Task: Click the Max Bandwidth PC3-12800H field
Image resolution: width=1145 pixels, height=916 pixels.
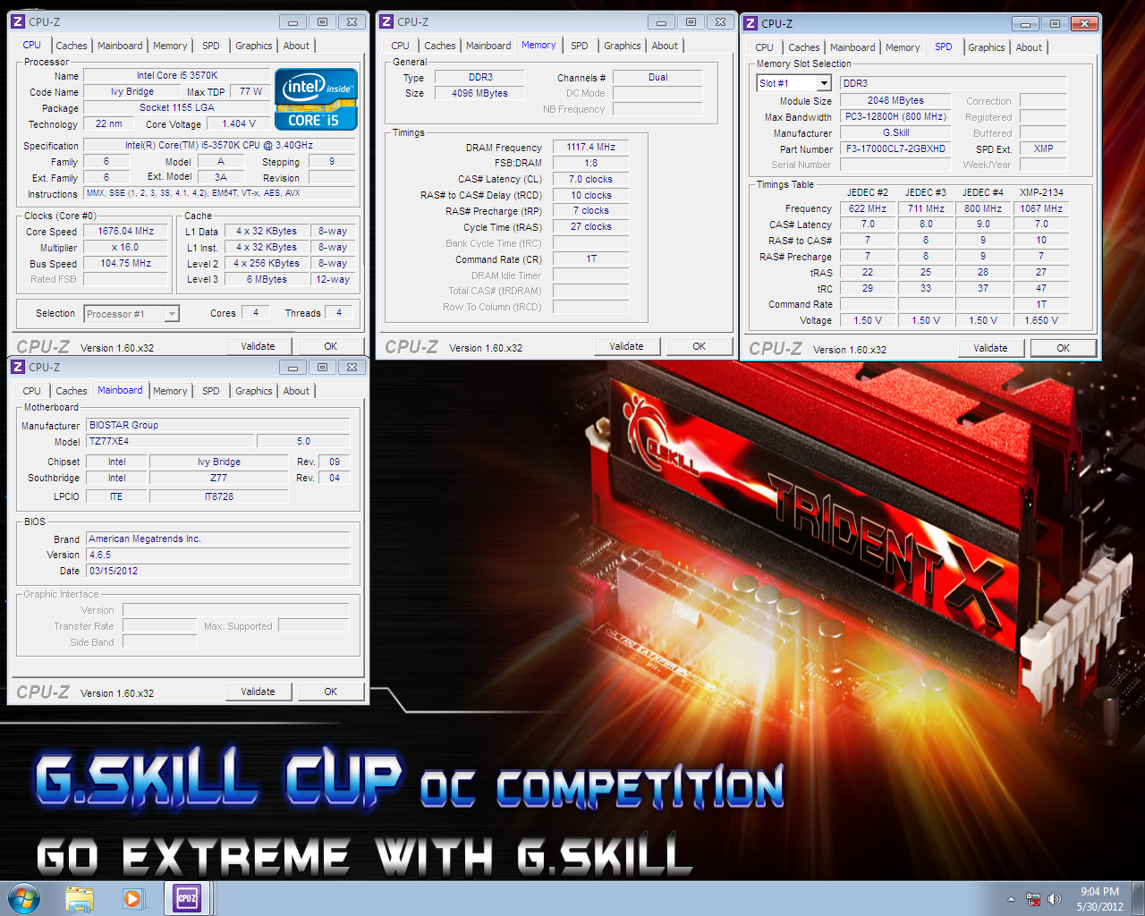Action: 895,116
